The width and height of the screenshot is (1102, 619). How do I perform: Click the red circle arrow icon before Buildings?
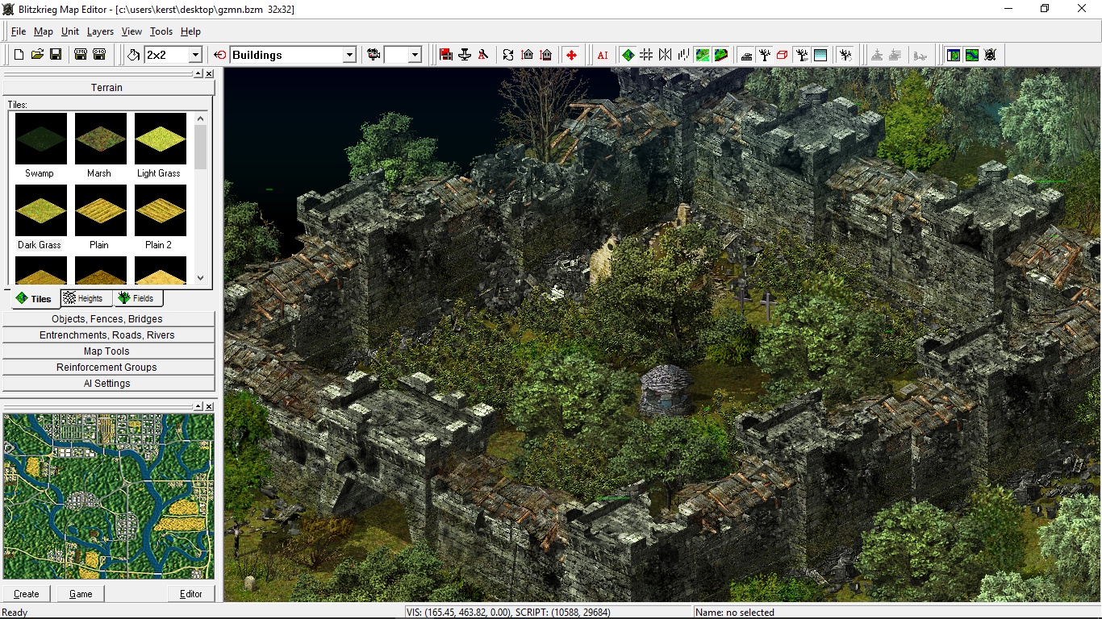point(220,55)
